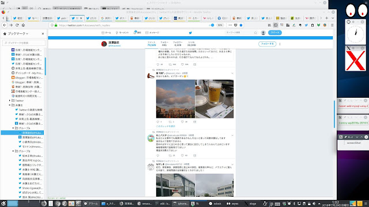Image resolution: width=369 pixels, height=207 pixels.
Task: Open the xclock taskbar entry
Action: pos(215,204)
